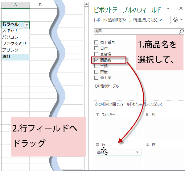Viewport: 185px width, 171px height.
Task: Click the sigma icon beside 値
Action: tap(147, 144)
